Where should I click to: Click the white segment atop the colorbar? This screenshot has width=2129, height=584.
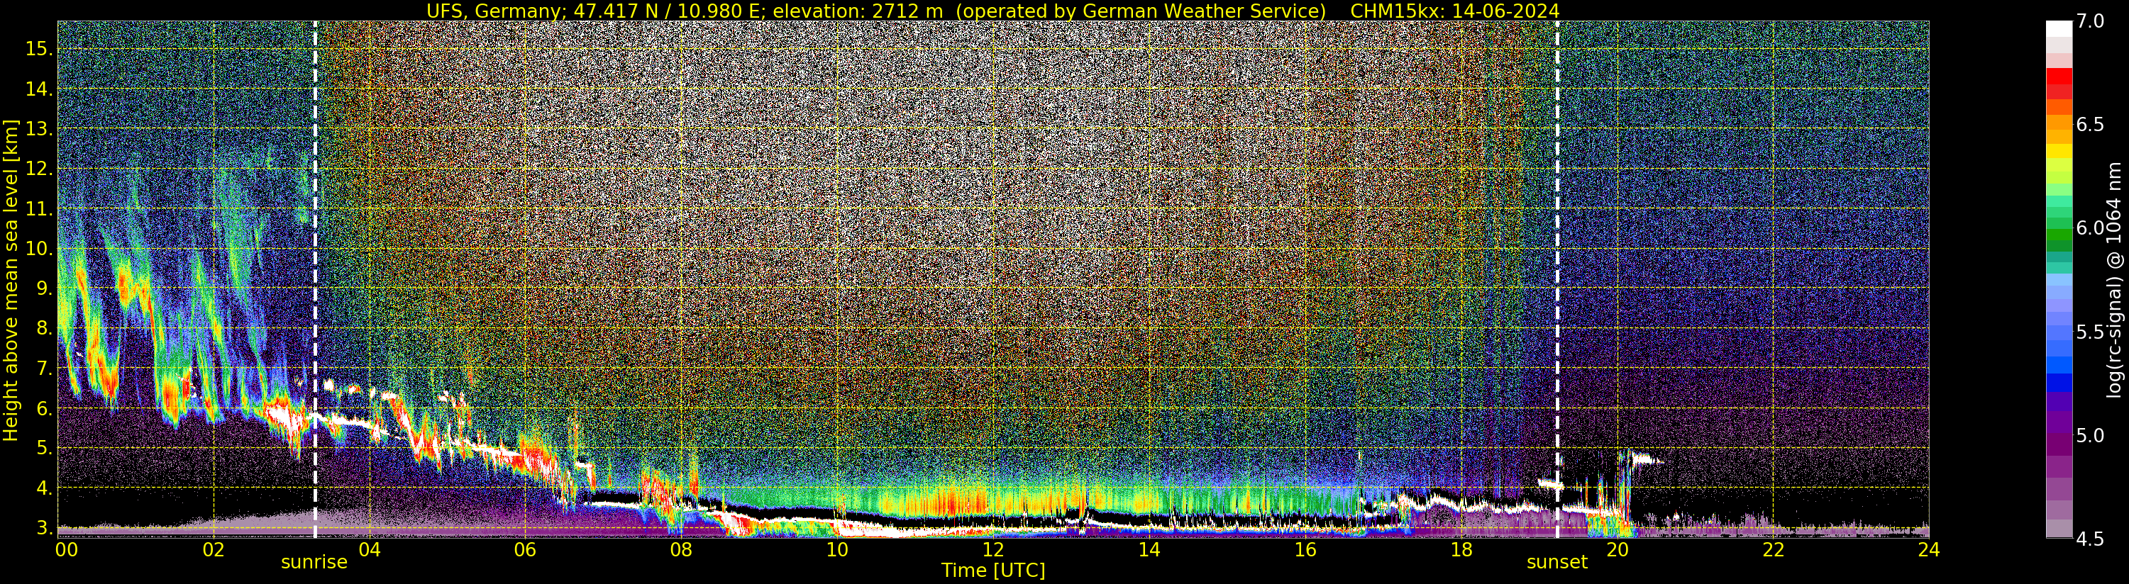point(2059,30)
